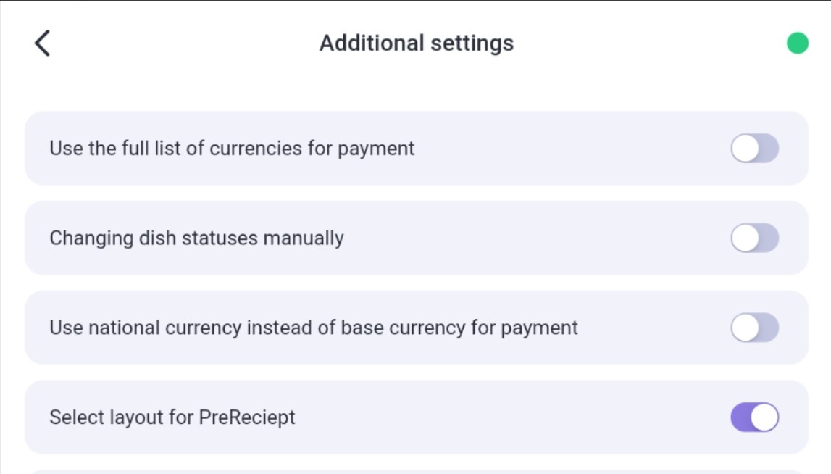Go back using the left arrow icon
The height and width of the screenshot is (474, 831).
pos(43,43)
